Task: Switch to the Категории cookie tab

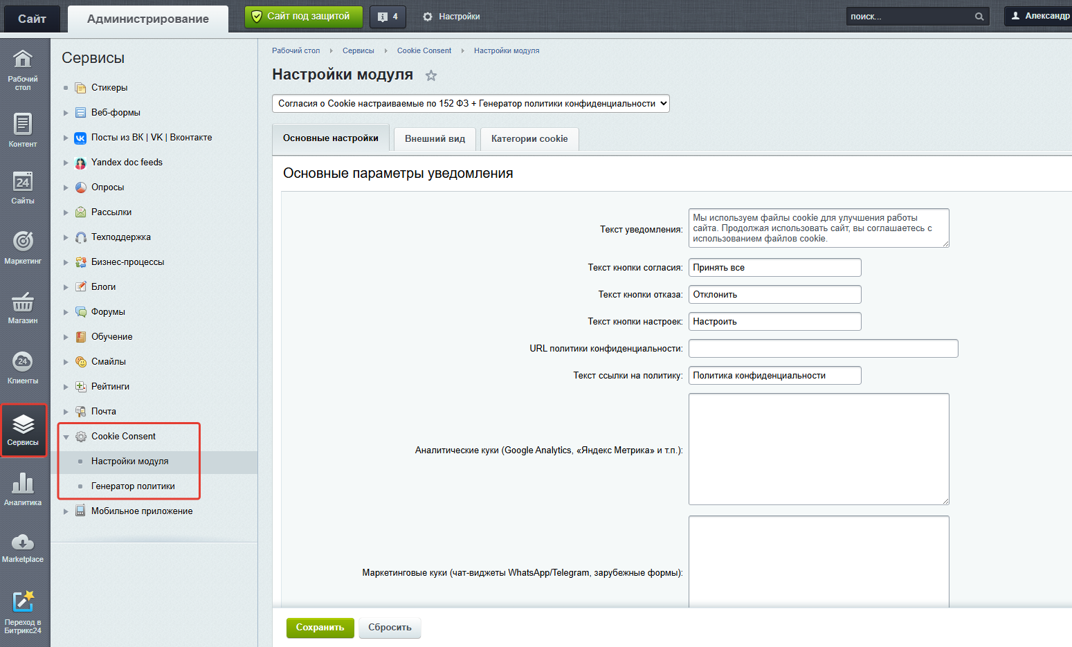Action: pos(529,138)
